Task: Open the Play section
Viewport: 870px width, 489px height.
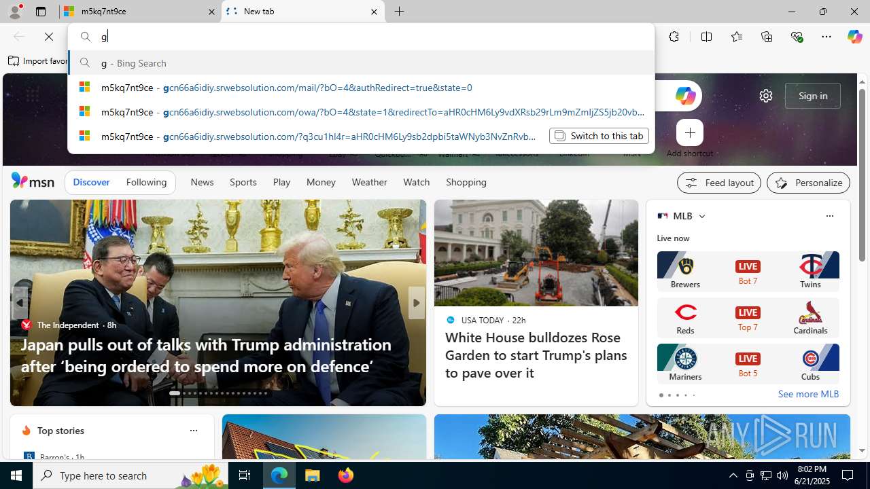Action: pos(281,182)
